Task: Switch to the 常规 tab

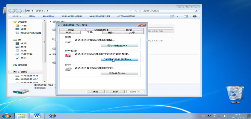Action: (68, 32)
